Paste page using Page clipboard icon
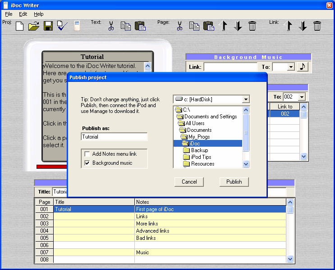Screen dimensions: 335x270 coord(208,26)
